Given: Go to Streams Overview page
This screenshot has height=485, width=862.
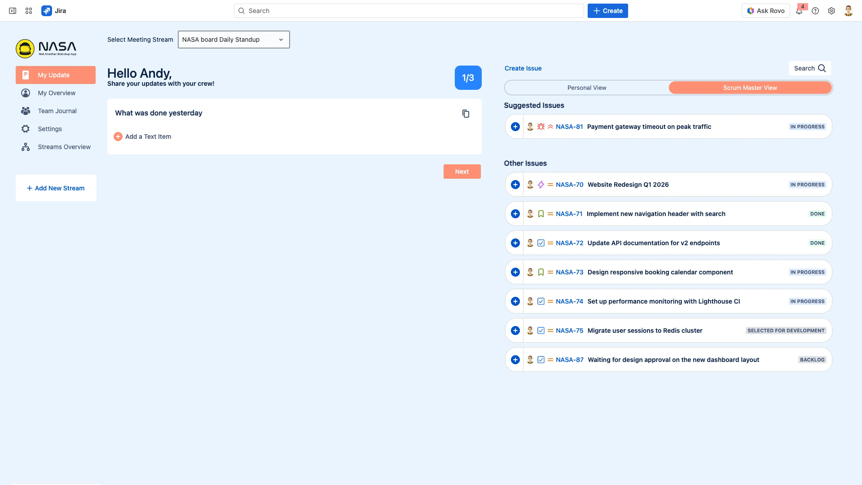Looking at the screenshot, I should click(64, 147).
